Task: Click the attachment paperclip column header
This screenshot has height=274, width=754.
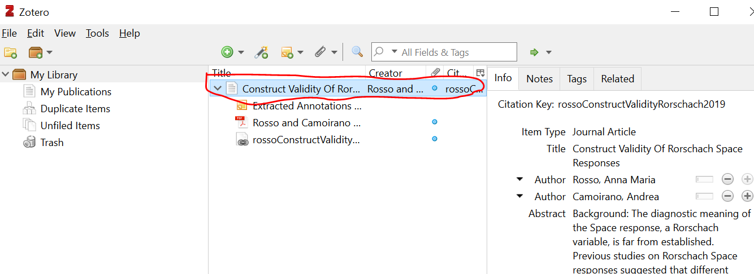Action: coord(435,73)
